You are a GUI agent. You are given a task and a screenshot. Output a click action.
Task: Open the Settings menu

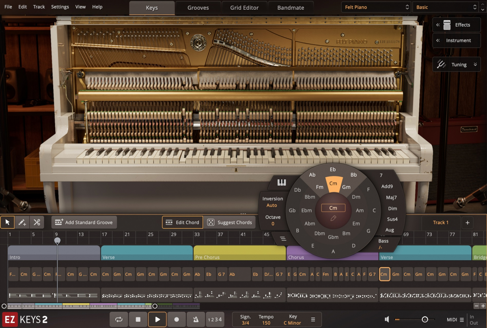[60, 7]
